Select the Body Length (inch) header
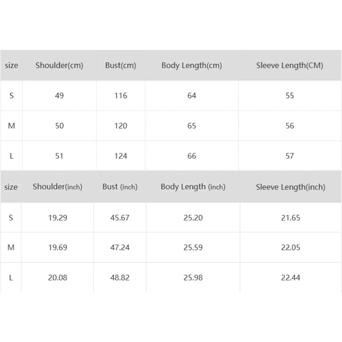 tap(193, 187)
